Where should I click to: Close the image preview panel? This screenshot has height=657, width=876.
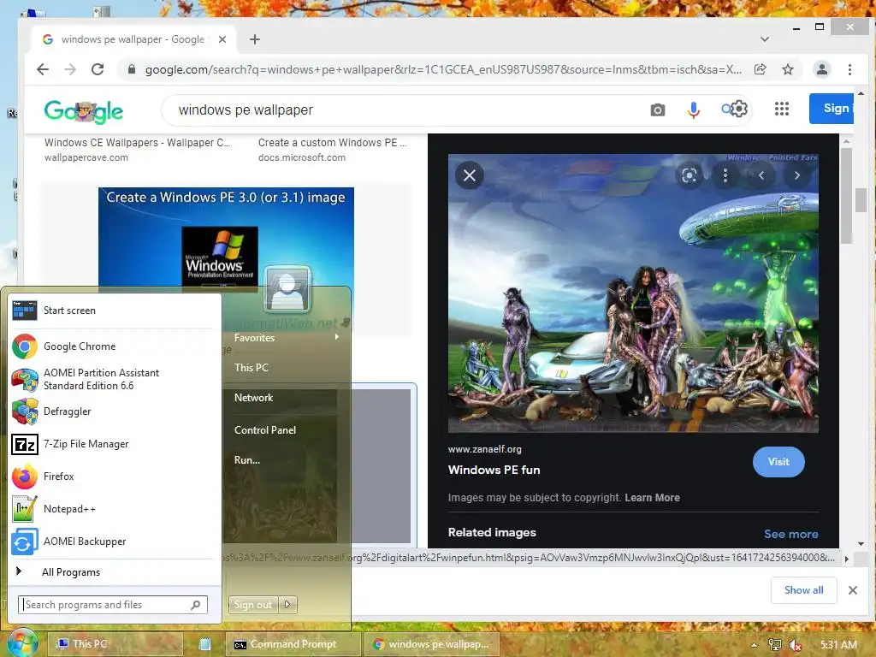[470, 175]
